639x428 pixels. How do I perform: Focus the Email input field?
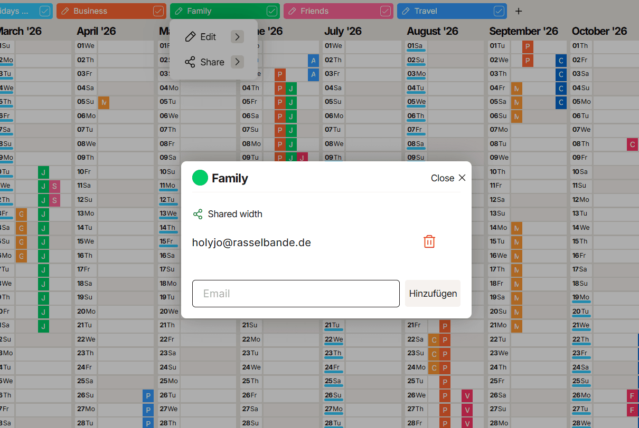(x=296, y=294)
